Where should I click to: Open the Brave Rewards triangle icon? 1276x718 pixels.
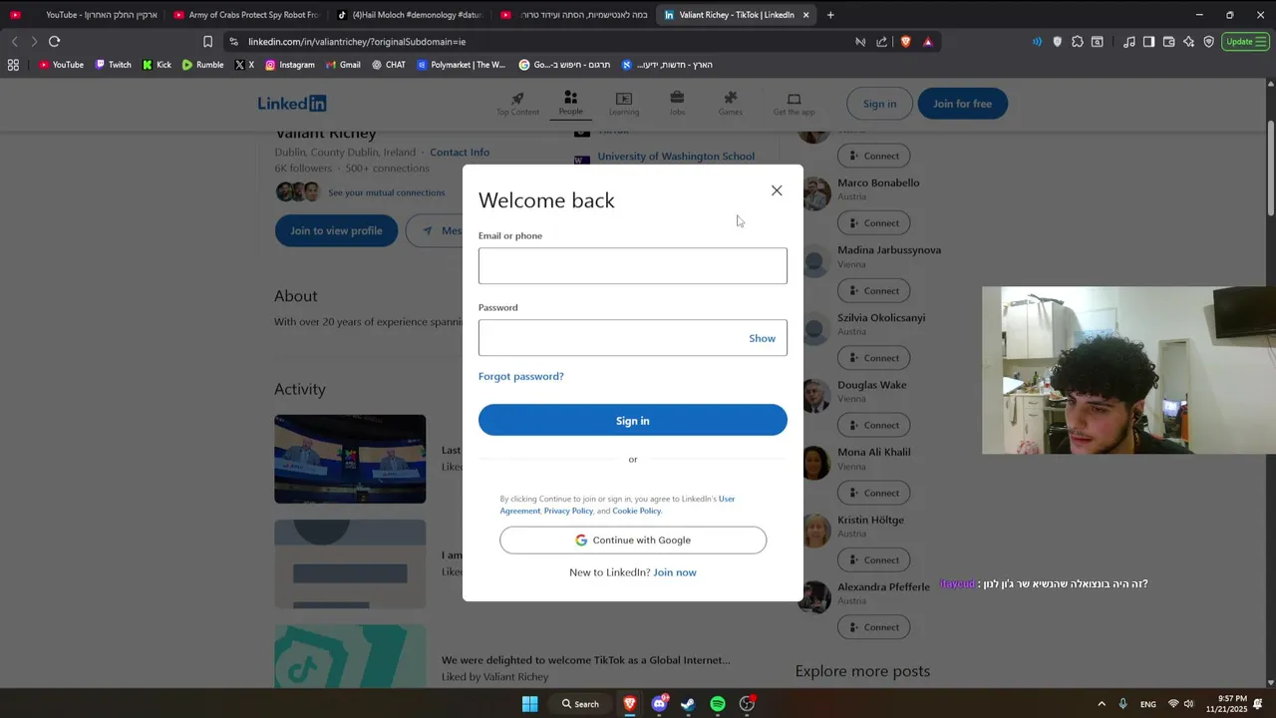coord(928,42)
